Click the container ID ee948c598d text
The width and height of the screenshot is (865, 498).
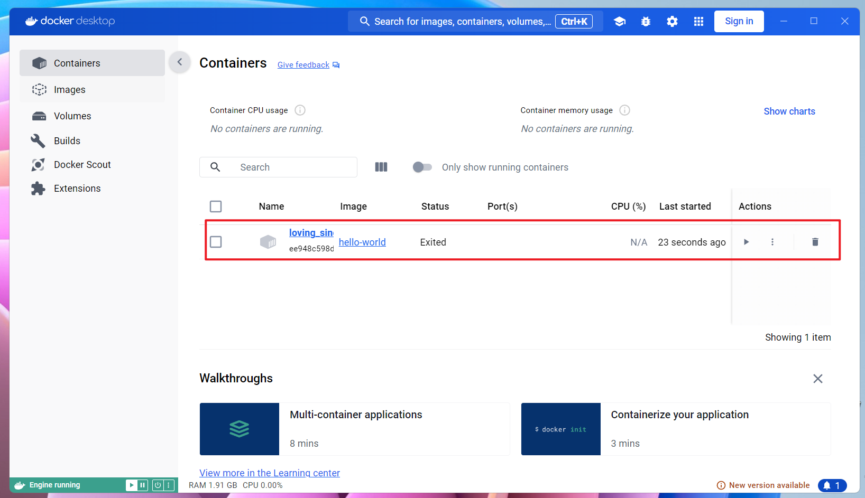click(311, 249)
